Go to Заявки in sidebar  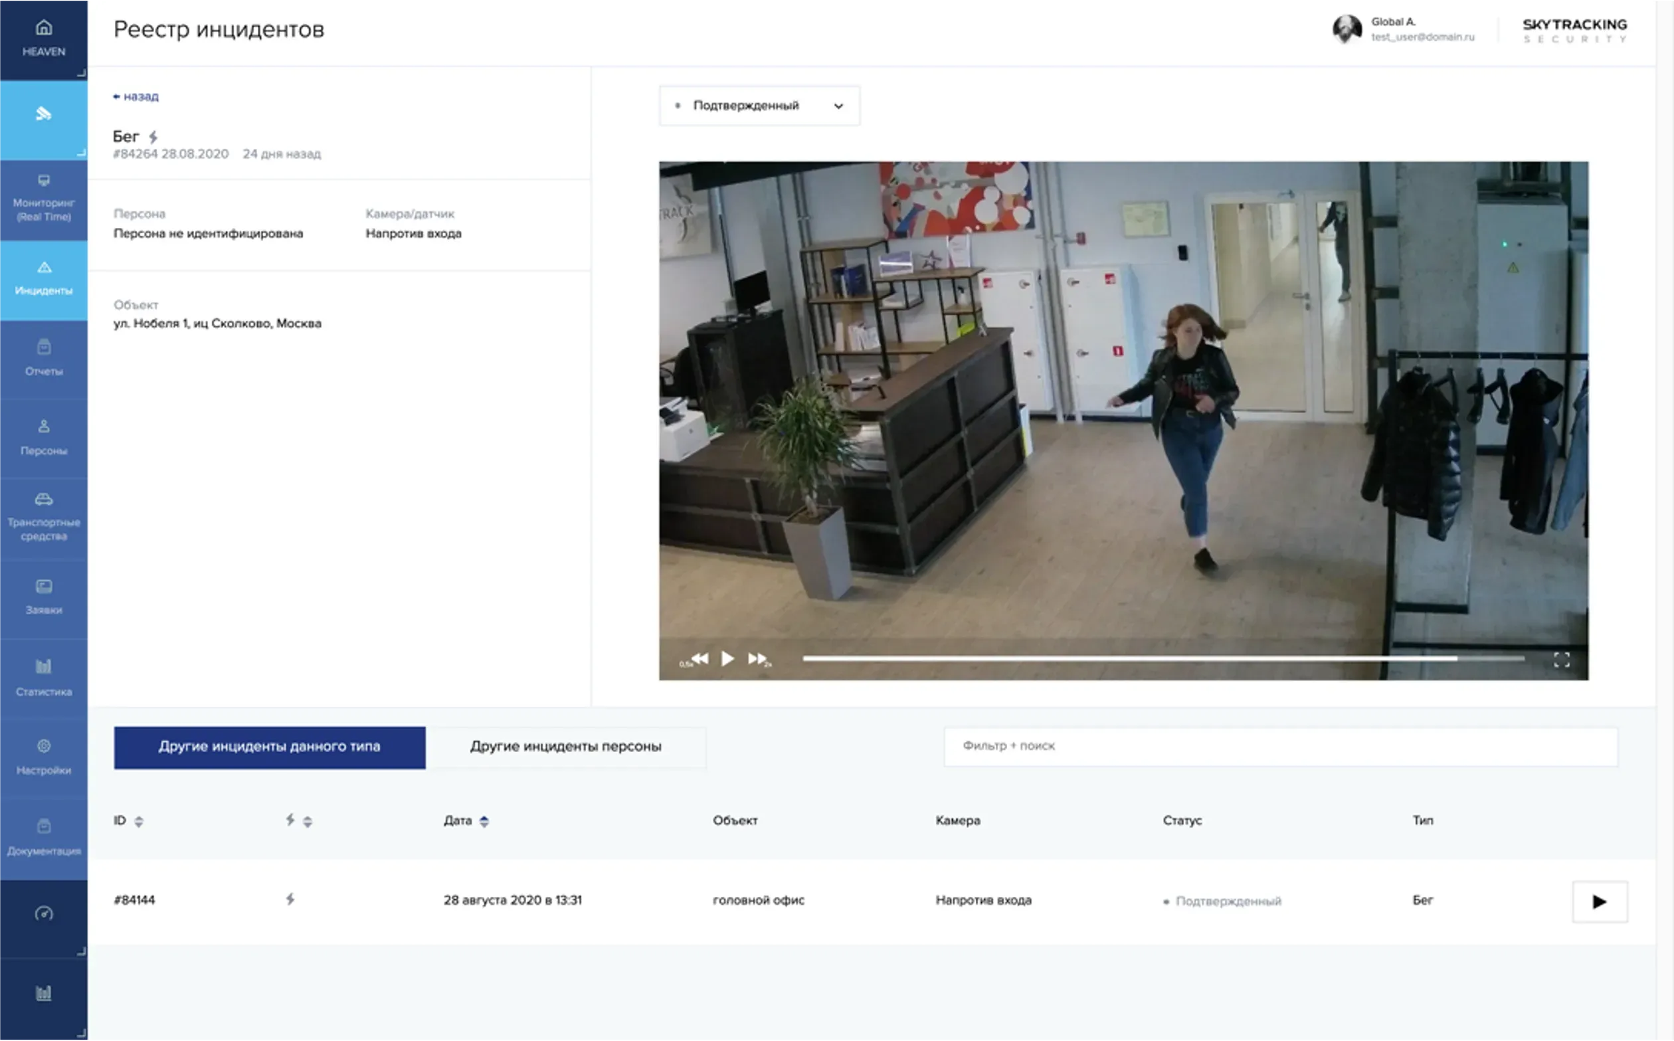pos(43,599)
